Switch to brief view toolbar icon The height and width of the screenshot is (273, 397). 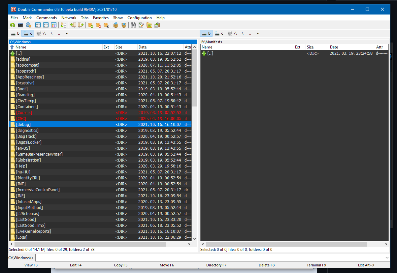point(38,25)
